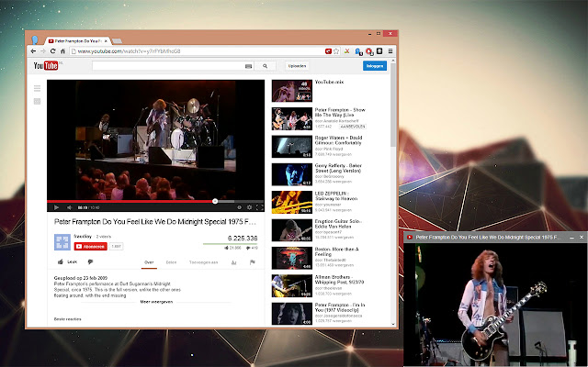
Task: Open the YouTube guide menu icon
Action: [x=37, y=88]
